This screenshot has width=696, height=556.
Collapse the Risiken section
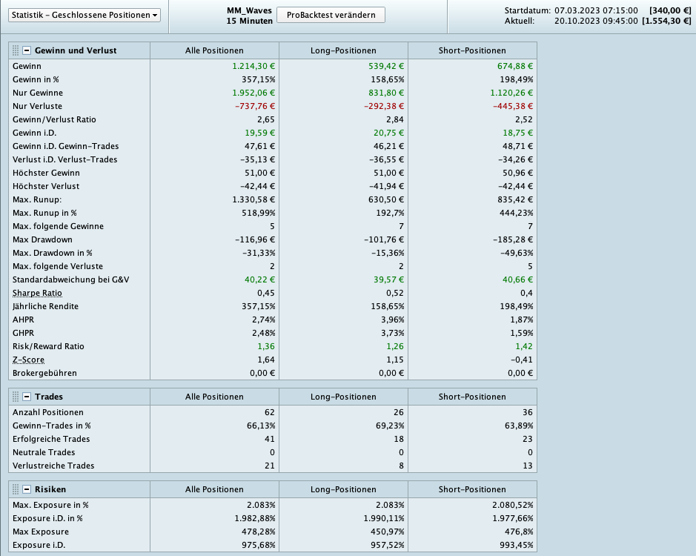click(27, 489)
